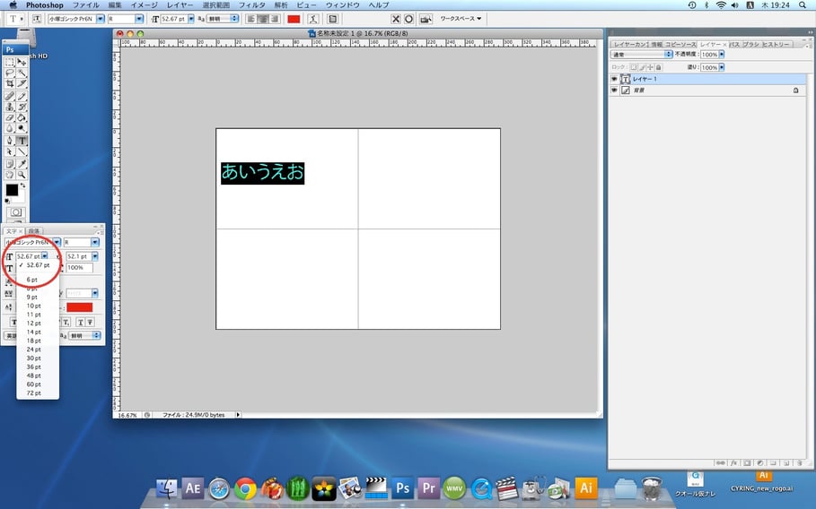
Task: Click the toggle character palette icon
Action: [x=333, y=18]
